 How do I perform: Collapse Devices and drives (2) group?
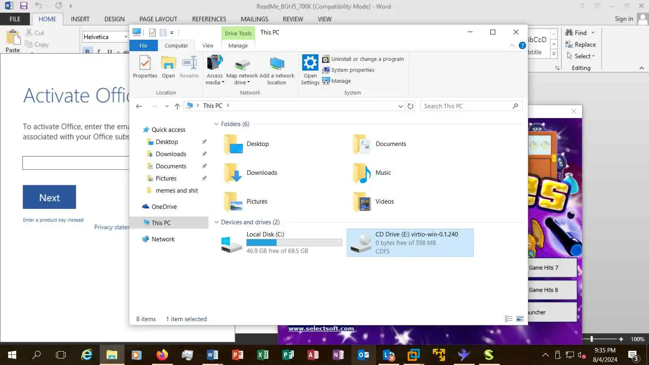(x=216, y=222)
